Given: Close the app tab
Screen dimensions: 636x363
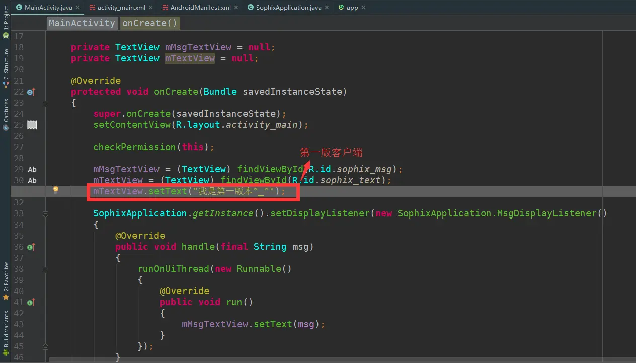Looking at the screenshot, I should tap(363, 8).
